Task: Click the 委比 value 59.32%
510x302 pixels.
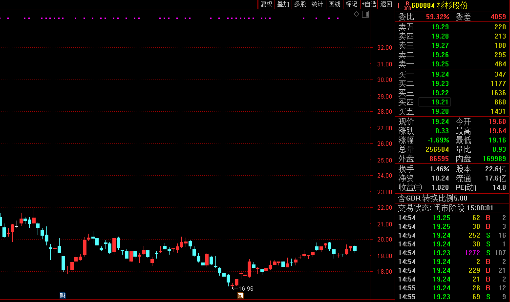Action: tap(438, 17)
